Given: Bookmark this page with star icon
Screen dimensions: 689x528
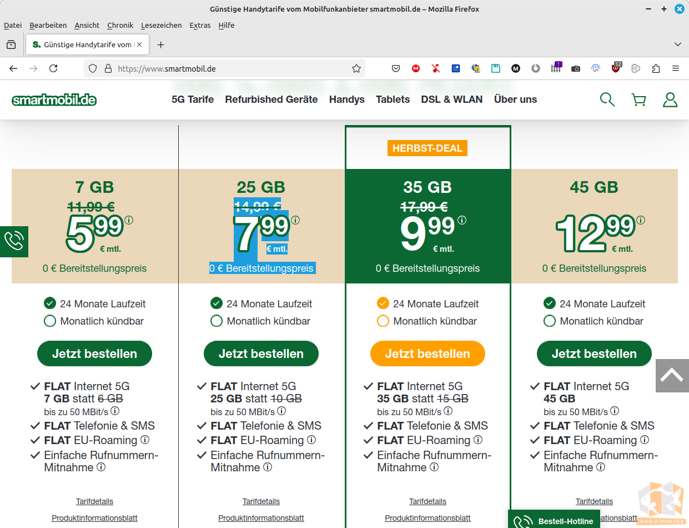Looking at the screenshot, I should point(356,68).
